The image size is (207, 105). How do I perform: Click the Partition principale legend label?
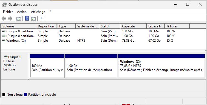pyautogui.click(x=42, y=95)
